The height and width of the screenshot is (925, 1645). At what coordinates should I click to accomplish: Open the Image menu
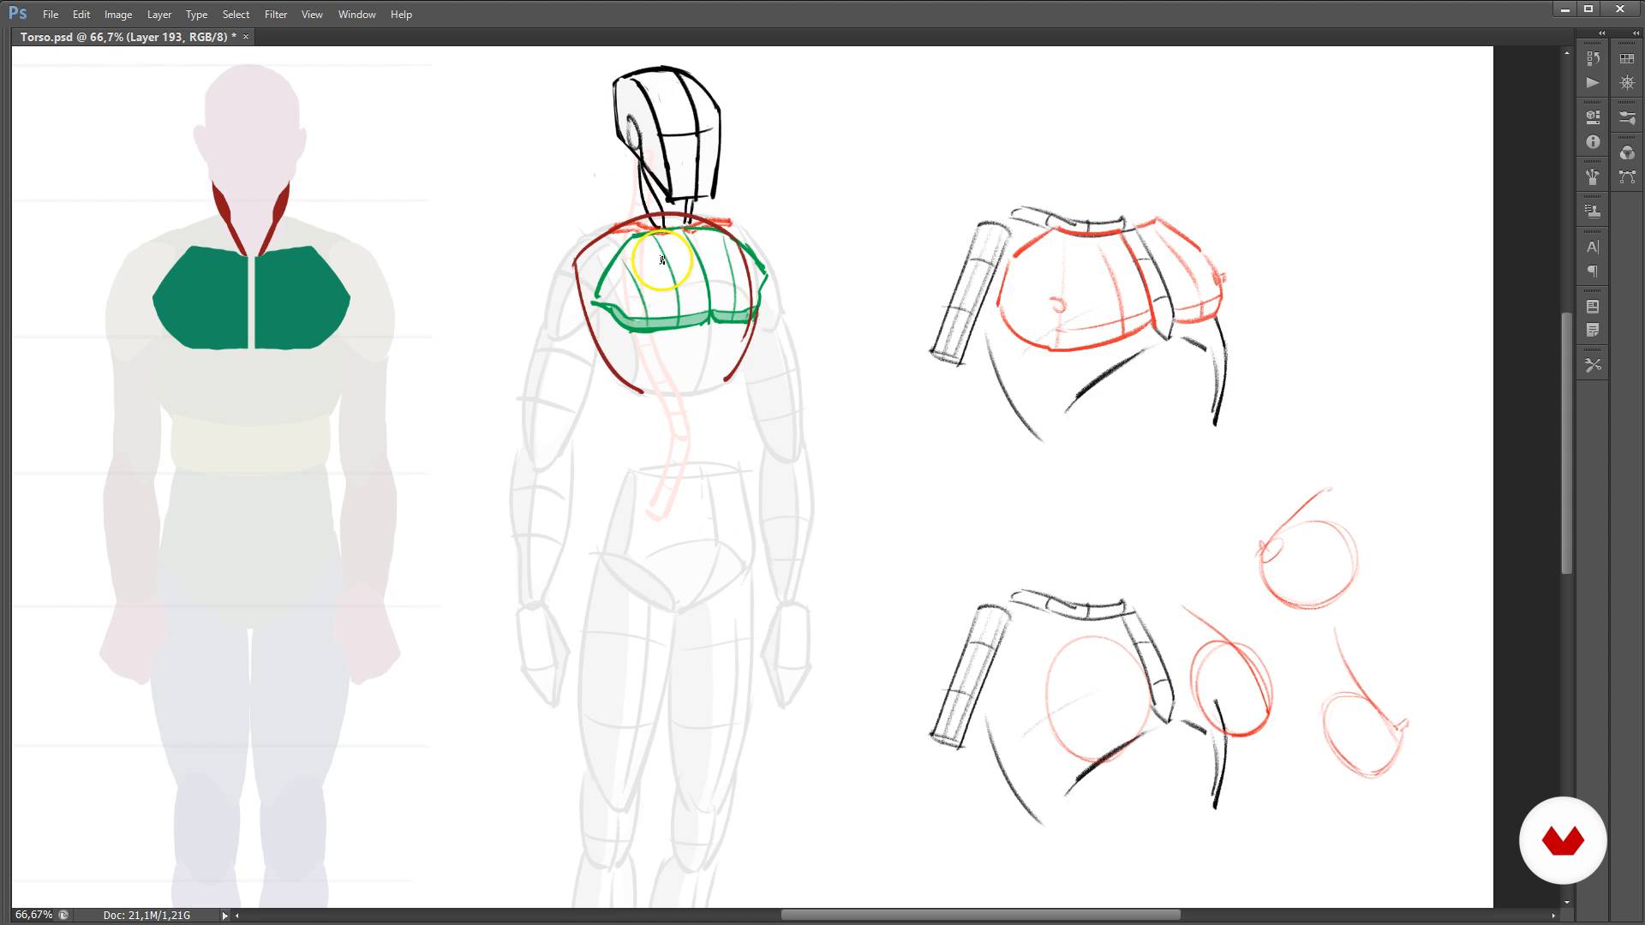tap(118, 15)
